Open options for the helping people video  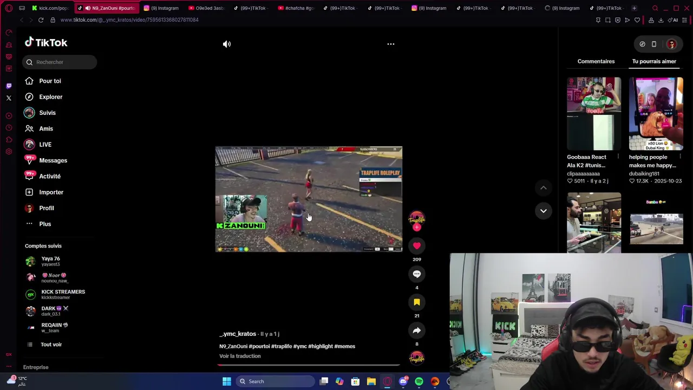point(680,157)
